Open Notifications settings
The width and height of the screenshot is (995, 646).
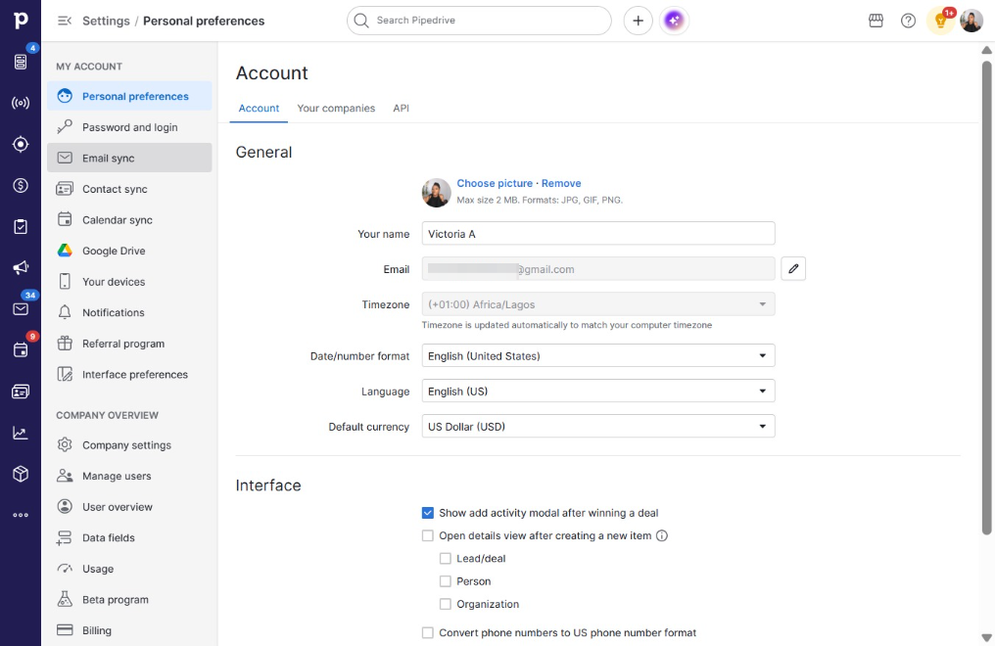click(129, 312)
